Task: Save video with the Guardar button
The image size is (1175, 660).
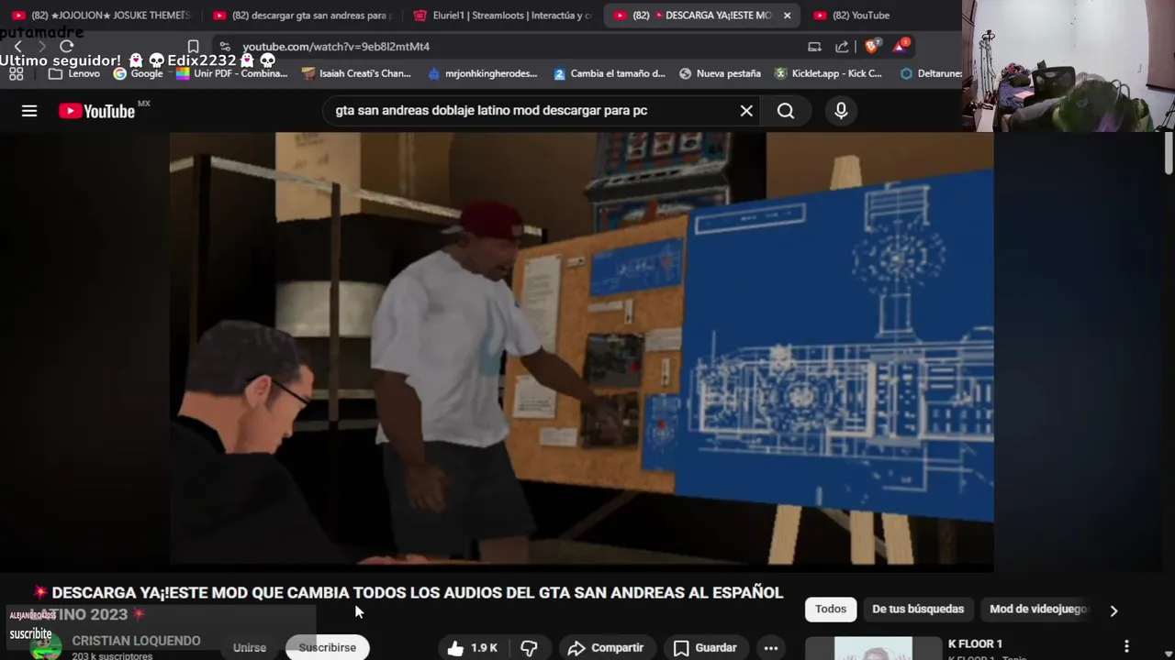Action: (x=705, y=647)
